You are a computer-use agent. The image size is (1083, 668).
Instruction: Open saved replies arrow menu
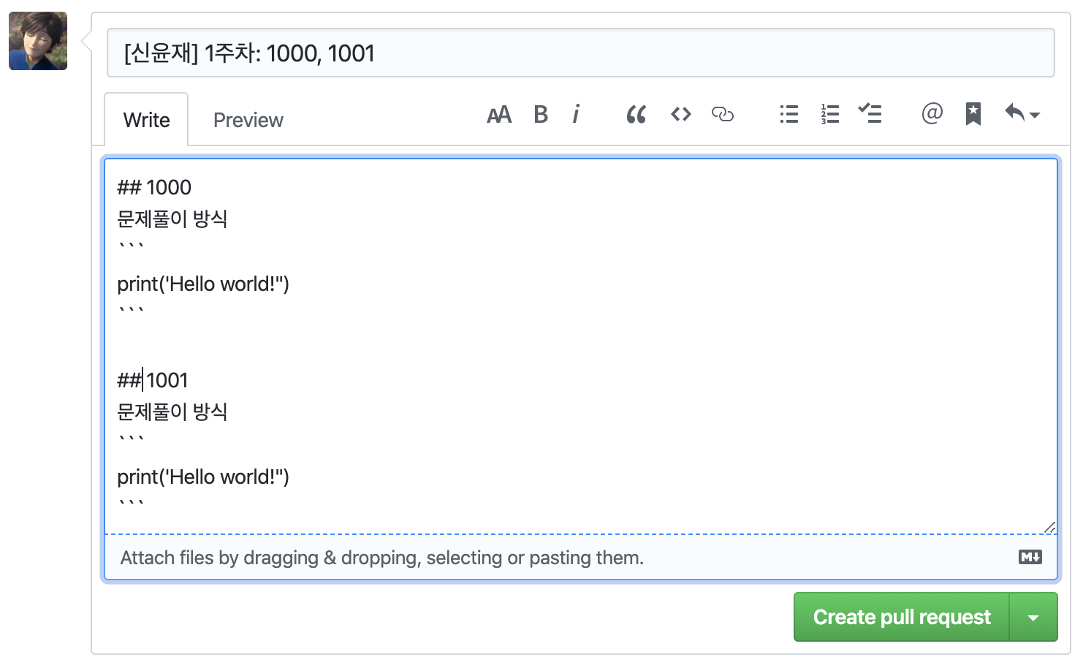pos(1022,113)
